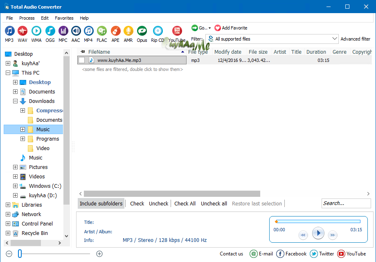Viewport: 376px width, 262px height.
Task: Click file list horizontal scrollbar
Action: (172, 194)
